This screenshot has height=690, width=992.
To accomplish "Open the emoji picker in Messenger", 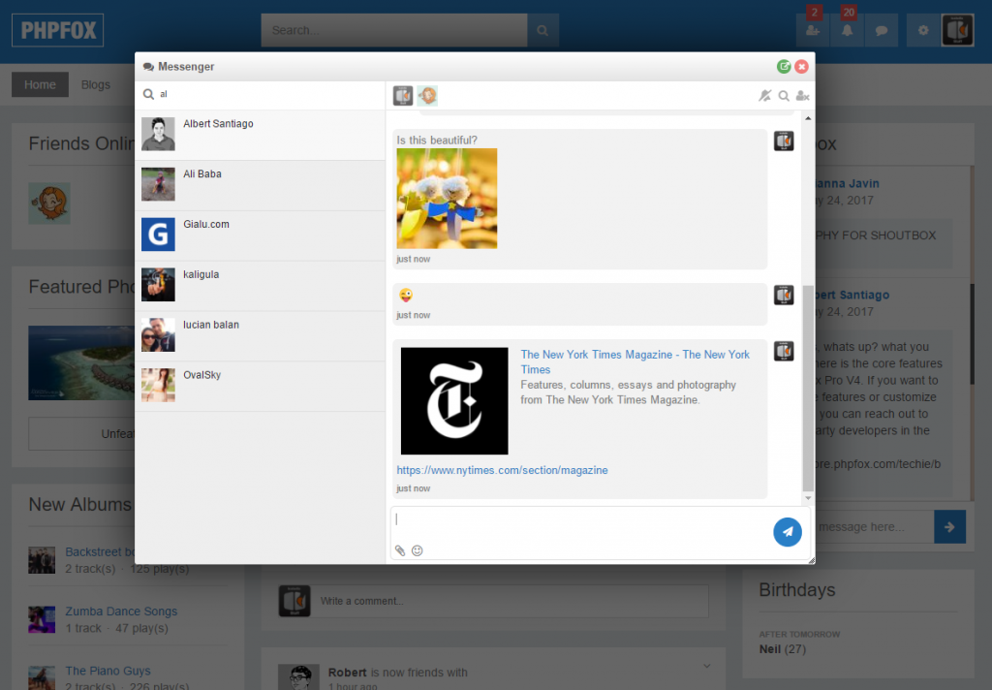I will 417,550.
